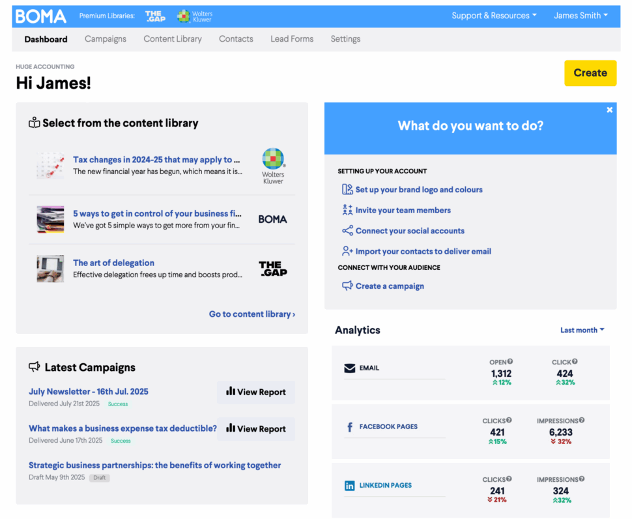This screenshot has height=519, width=632.
Task: Click the help icon beside Email OPEN
Action: click(x=510, y=361)
